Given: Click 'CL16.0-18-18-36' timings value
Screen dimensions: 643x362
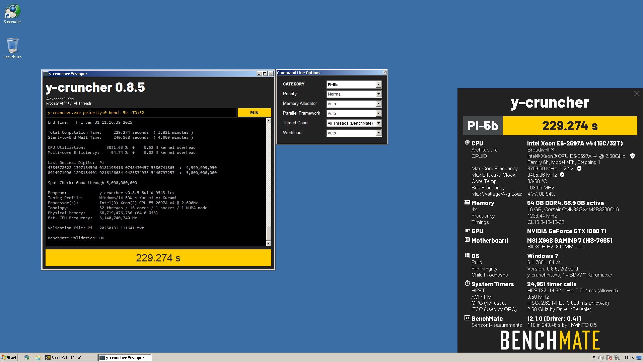Looking at the screenshot, I should 546,222.
